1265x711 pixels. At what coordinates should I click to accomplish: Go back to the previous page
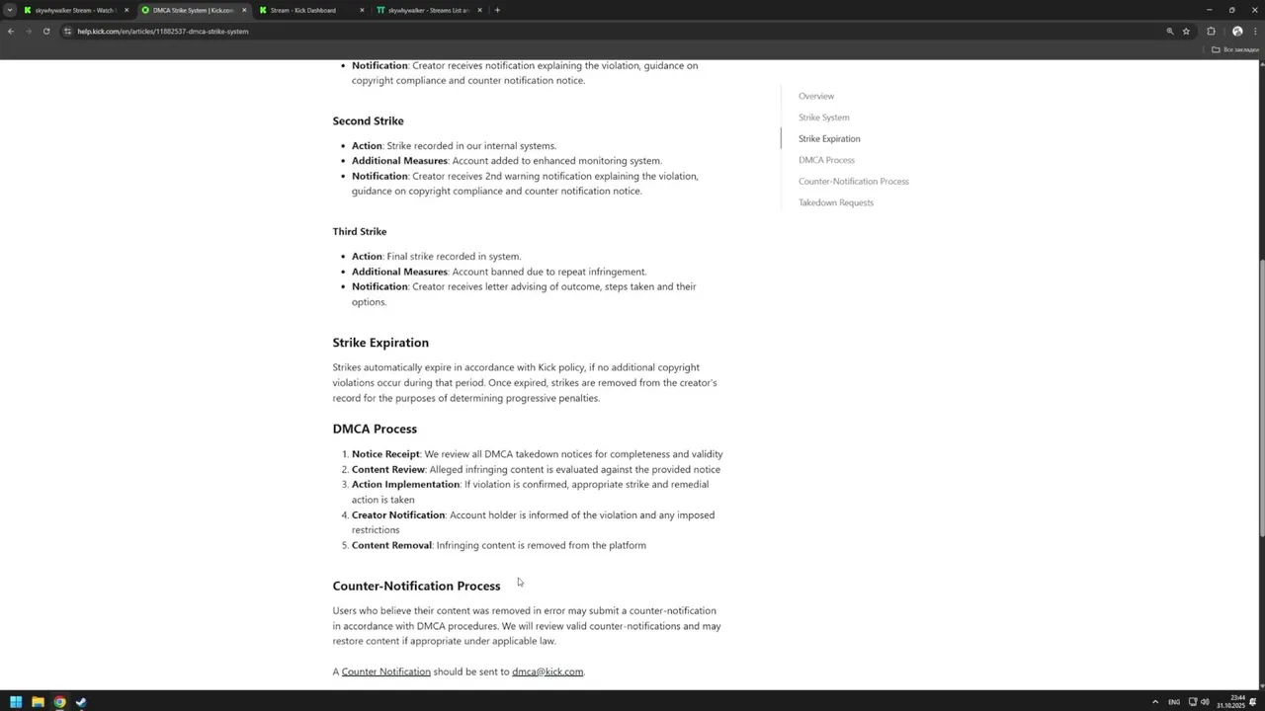pos(11,31)
